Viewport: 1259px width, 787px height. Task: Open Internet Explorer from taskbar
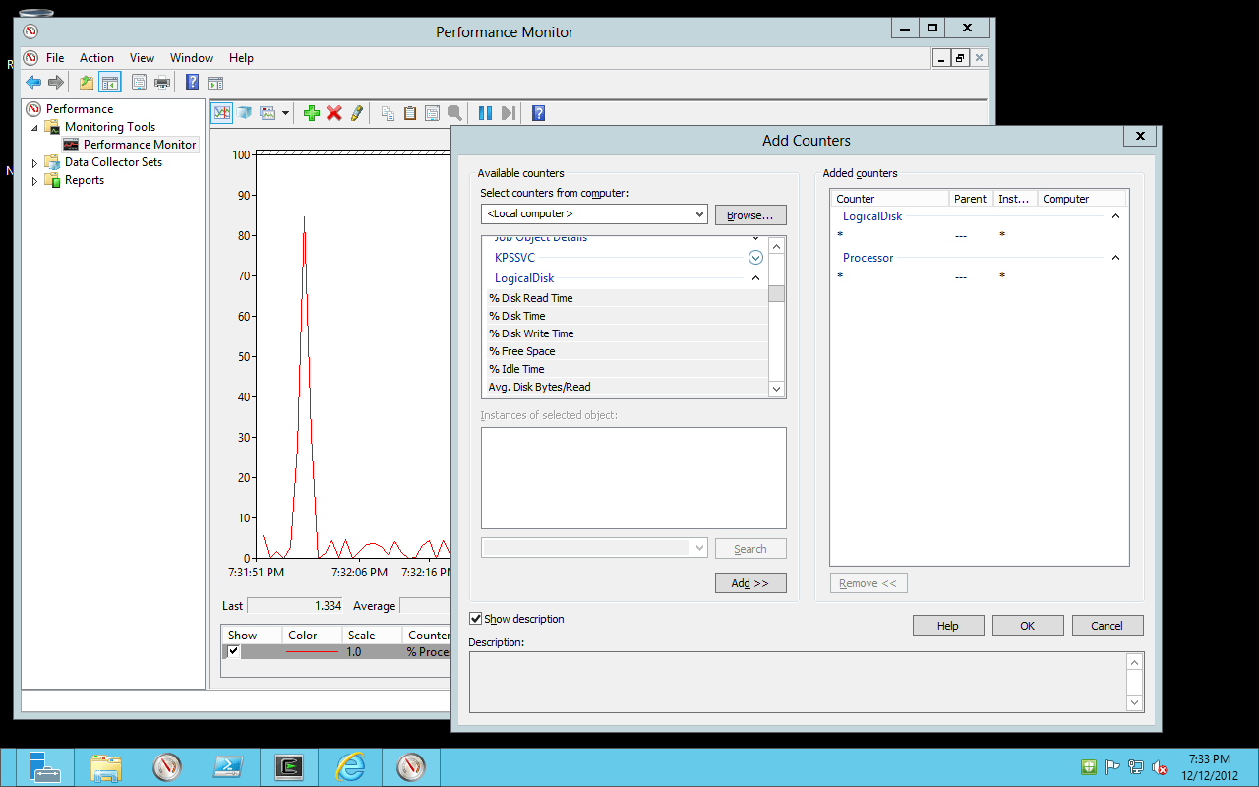tap(350, 767)
